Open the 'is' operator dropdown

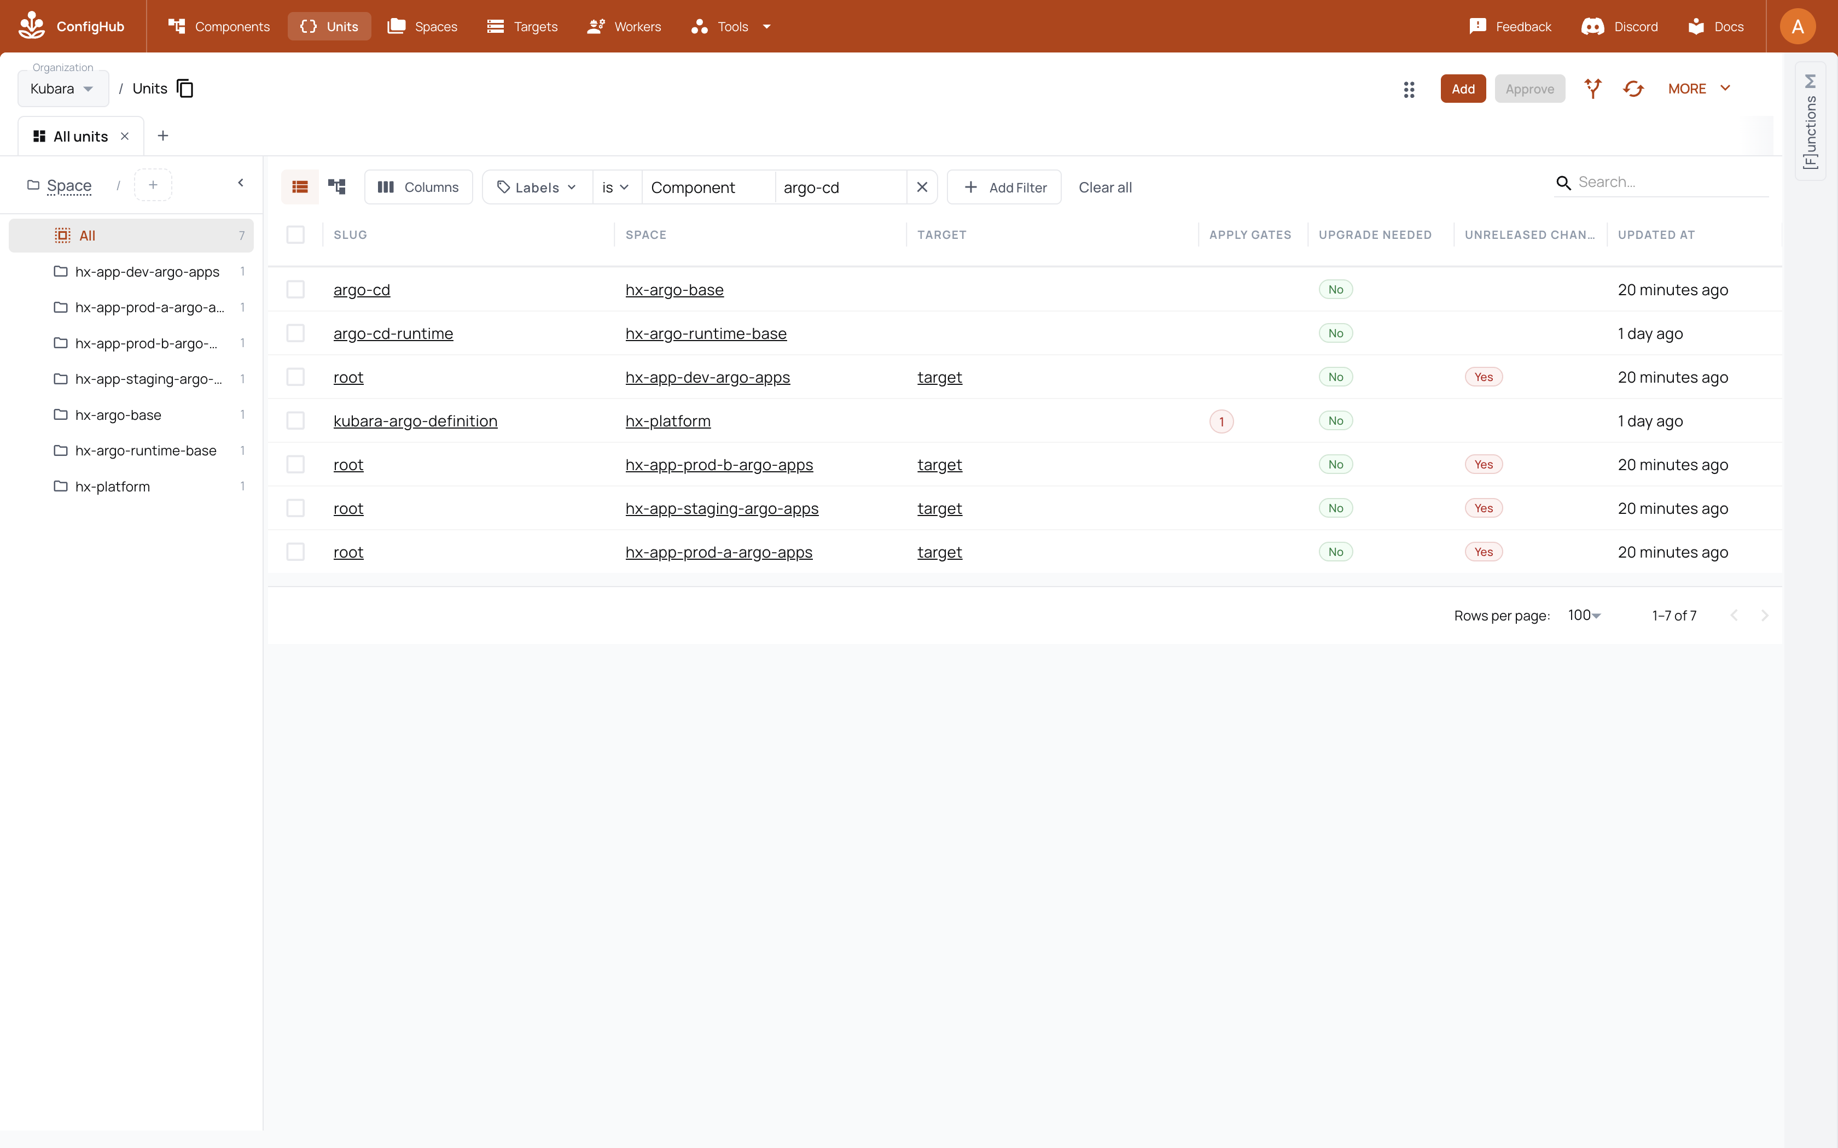(x=616, y=187)
